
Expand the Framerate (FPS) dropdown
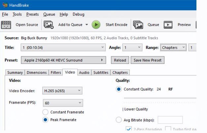coord(62,103)
